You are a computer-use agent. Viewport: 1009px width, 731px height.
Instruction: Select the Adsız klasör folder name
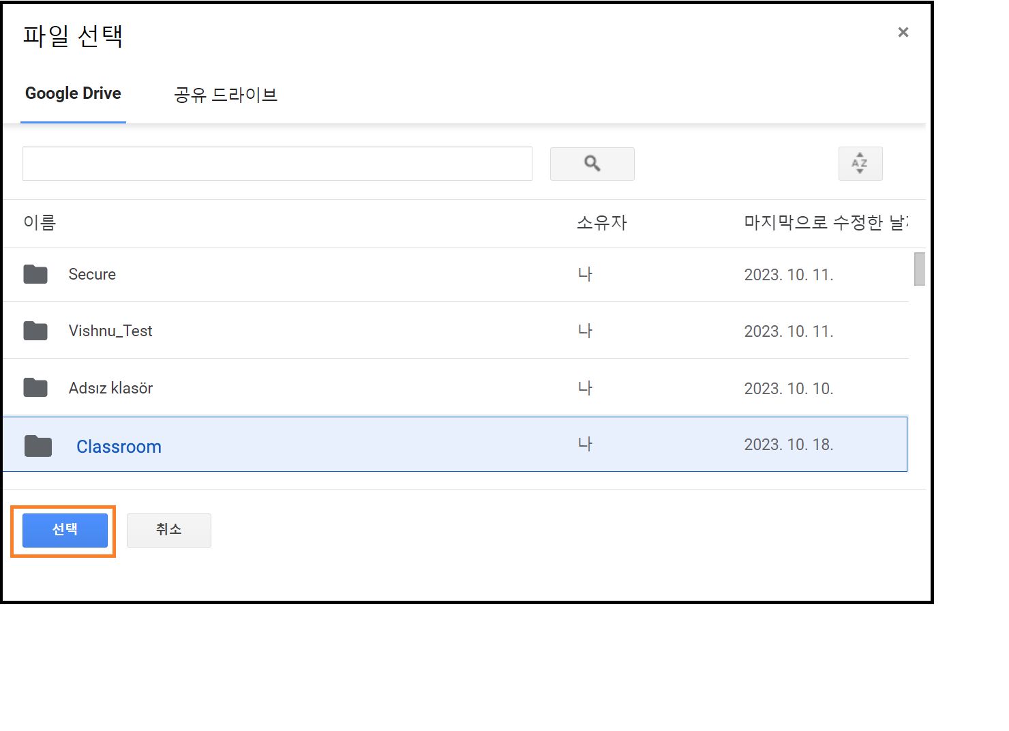110,388
